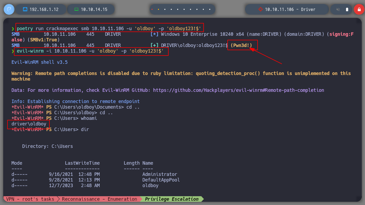
Task: Click the laptop VPN icon beside 10.10.14.15
Action: tap(76, 9)
